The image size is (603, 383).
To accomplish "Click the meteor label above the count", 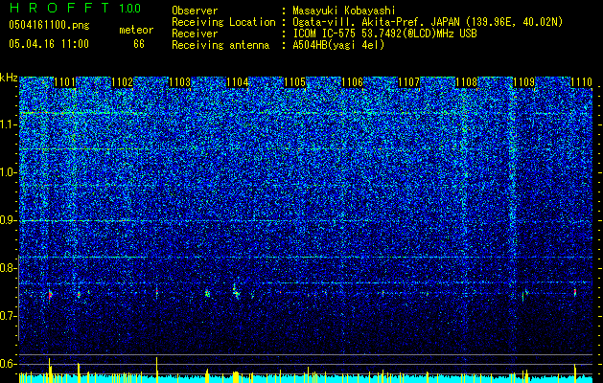I will [x=136, y=30].
